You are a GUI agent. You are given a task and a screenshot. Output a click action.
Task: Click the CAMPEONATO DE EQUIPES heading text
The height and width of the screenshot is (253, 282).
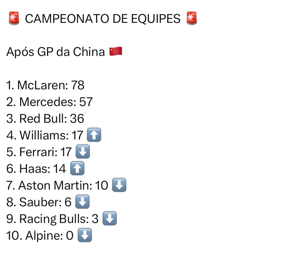point(103,19)
